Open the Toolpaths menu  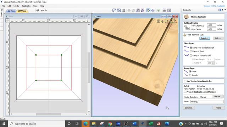click(26, 6)
